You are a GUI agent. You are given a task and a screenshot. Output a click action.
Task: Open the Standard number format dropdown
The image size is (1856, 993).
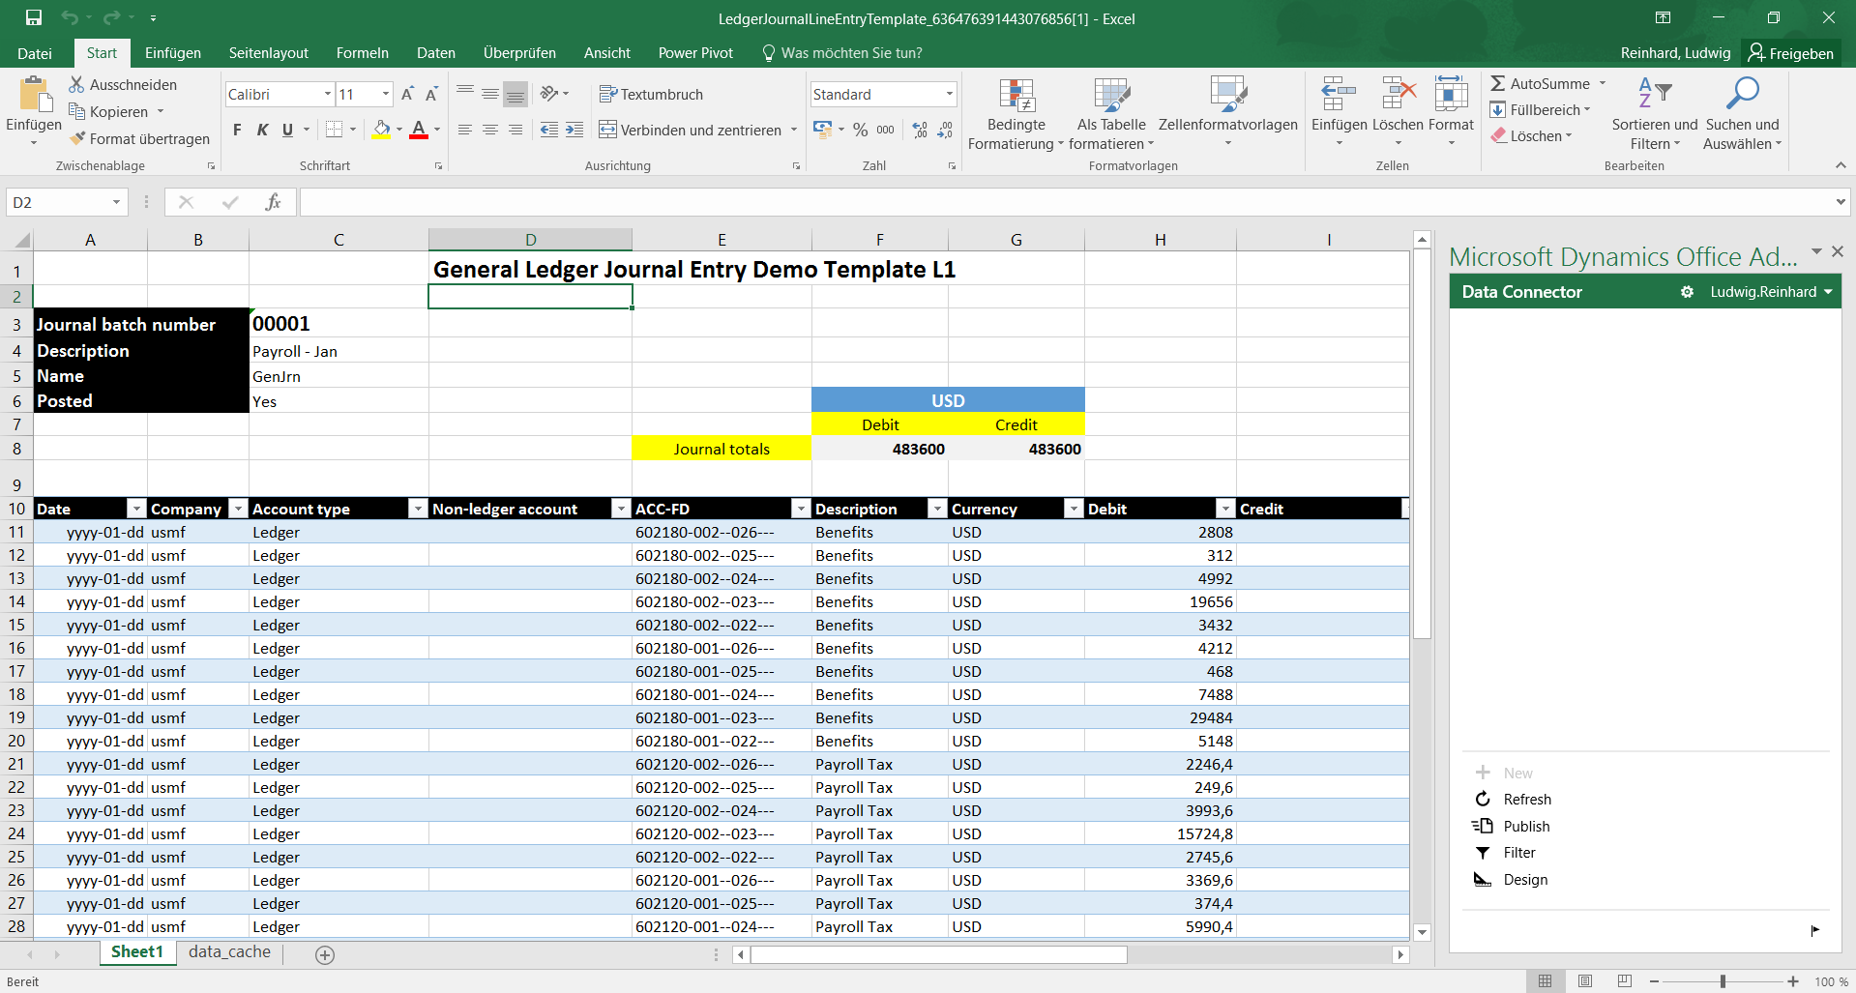[949, 94]
